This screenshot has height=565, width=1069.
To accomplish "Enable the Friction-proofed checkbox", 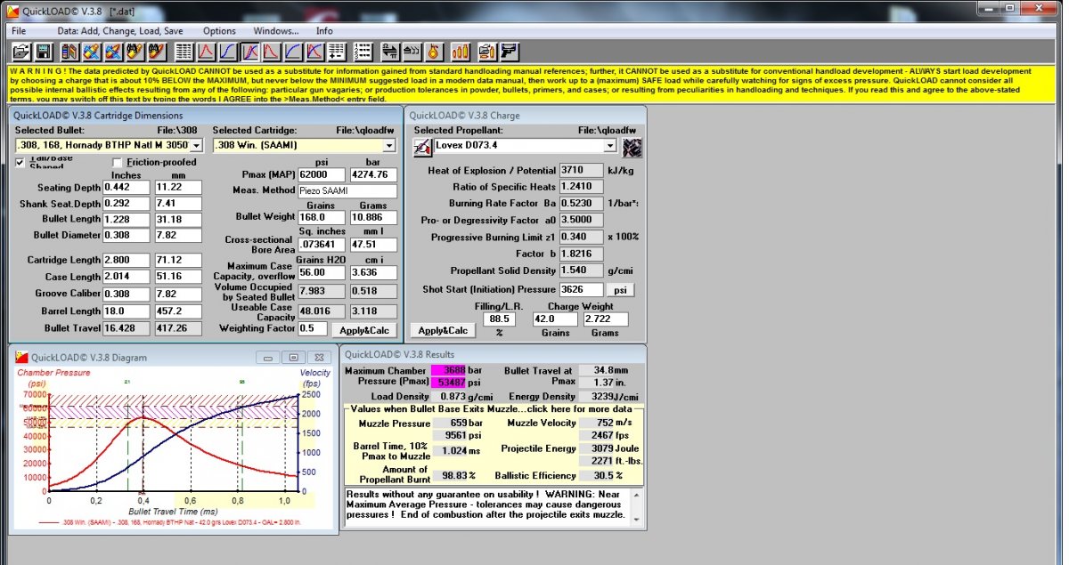I will point(118,162).
